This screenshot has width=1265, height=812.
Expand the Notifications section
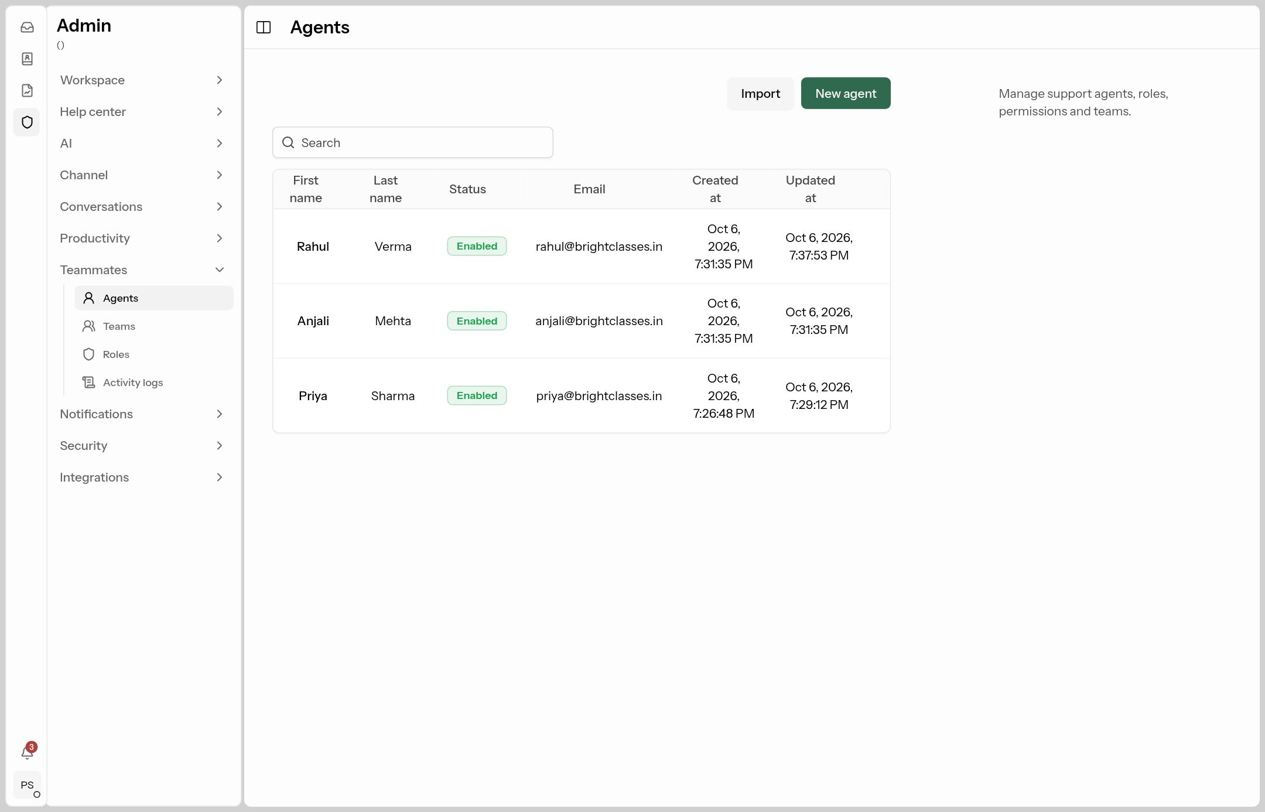click(142, 414)
